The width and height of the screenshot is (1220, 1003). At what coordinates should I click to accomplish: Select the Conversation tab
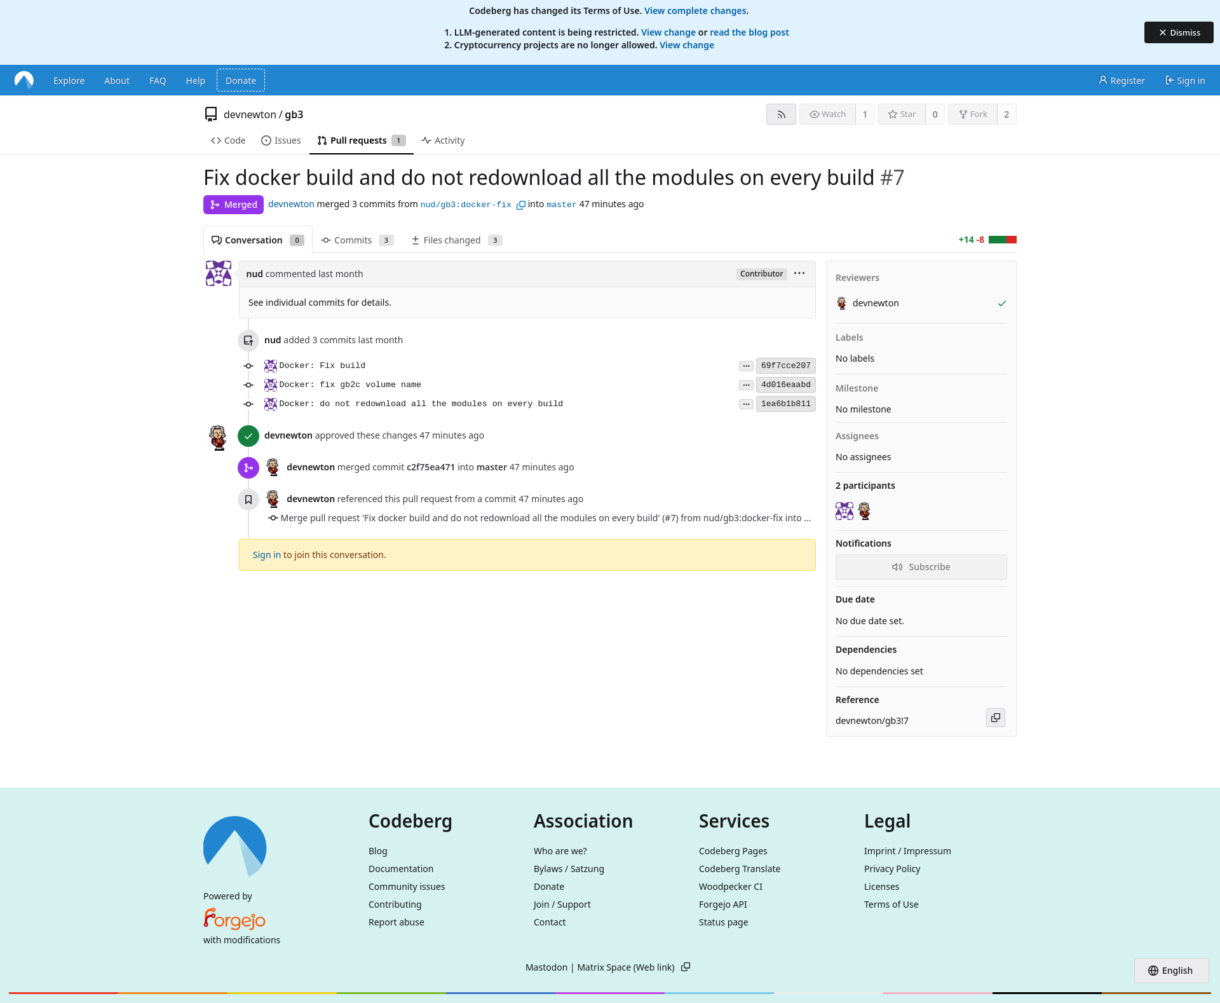coord(257,240)
